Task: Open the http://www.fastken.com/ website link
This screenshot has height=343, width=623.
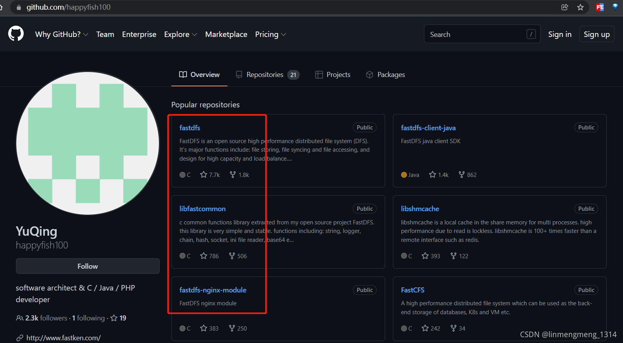Action: pyautogui.click(x=63, y=338)
